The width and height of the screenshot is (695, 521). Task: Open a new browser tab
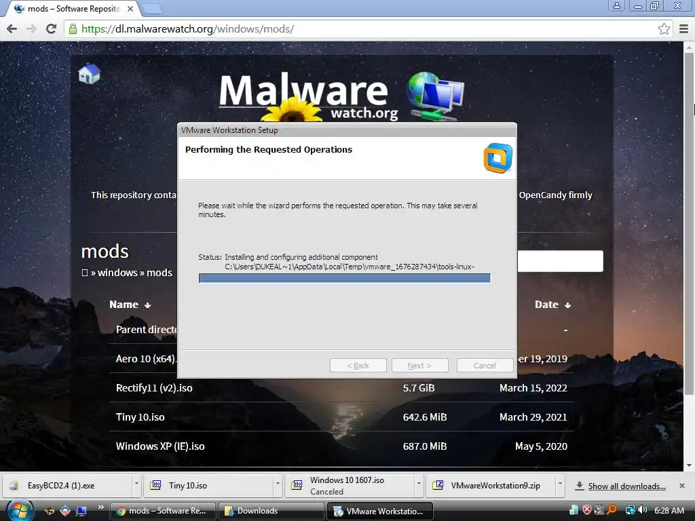coord(151,9)
